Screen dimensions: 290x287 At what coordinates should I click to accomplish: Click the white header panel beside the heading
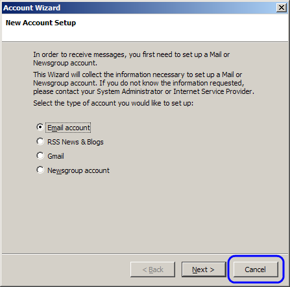click(x=182, y=28)
